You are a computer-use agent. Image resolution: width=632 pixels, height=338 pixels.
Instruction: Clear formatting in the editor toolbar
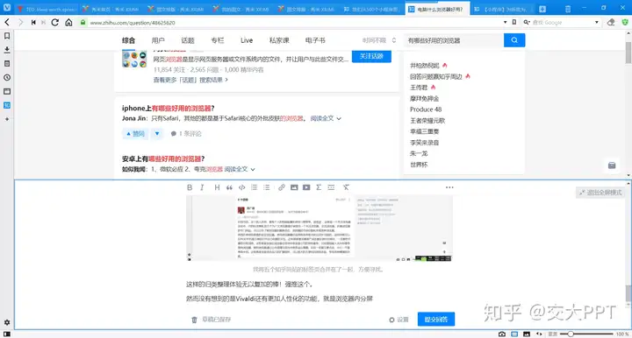click(346, 187)
